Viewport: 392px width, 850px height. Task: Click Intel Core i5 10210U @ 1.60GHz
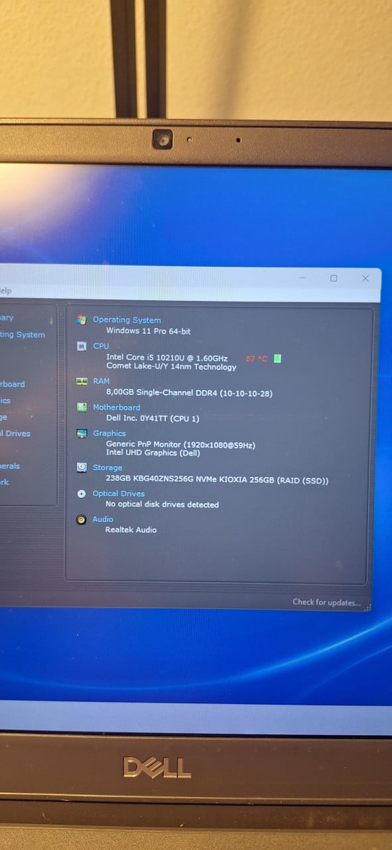pos(166,358)
